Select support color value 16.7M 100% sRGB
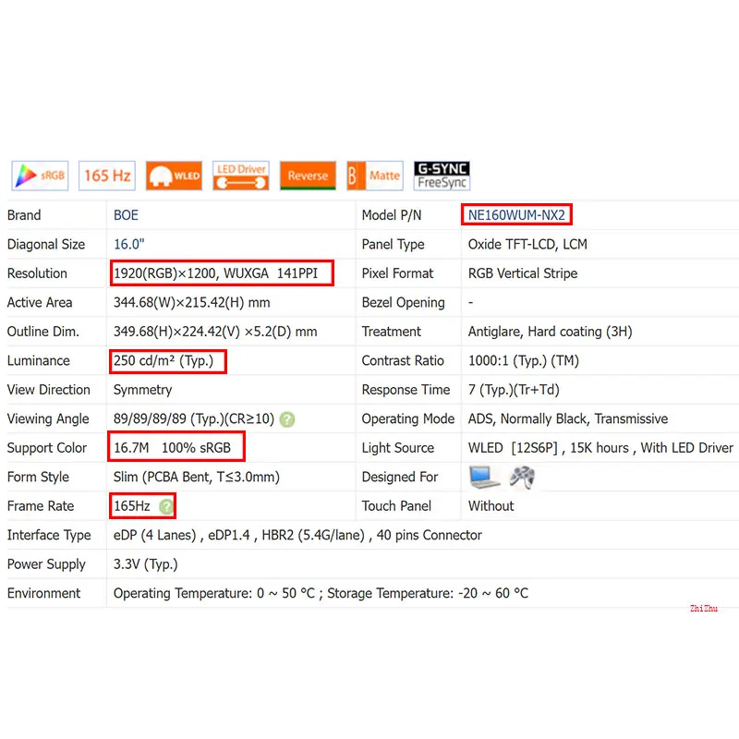 [173, 448]
